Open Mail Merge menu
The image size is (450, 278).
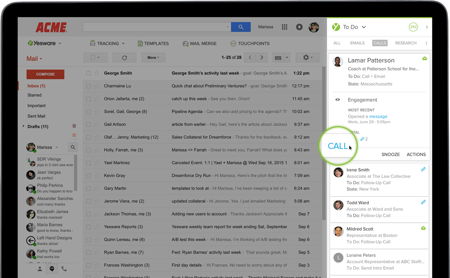pos(200,43)
